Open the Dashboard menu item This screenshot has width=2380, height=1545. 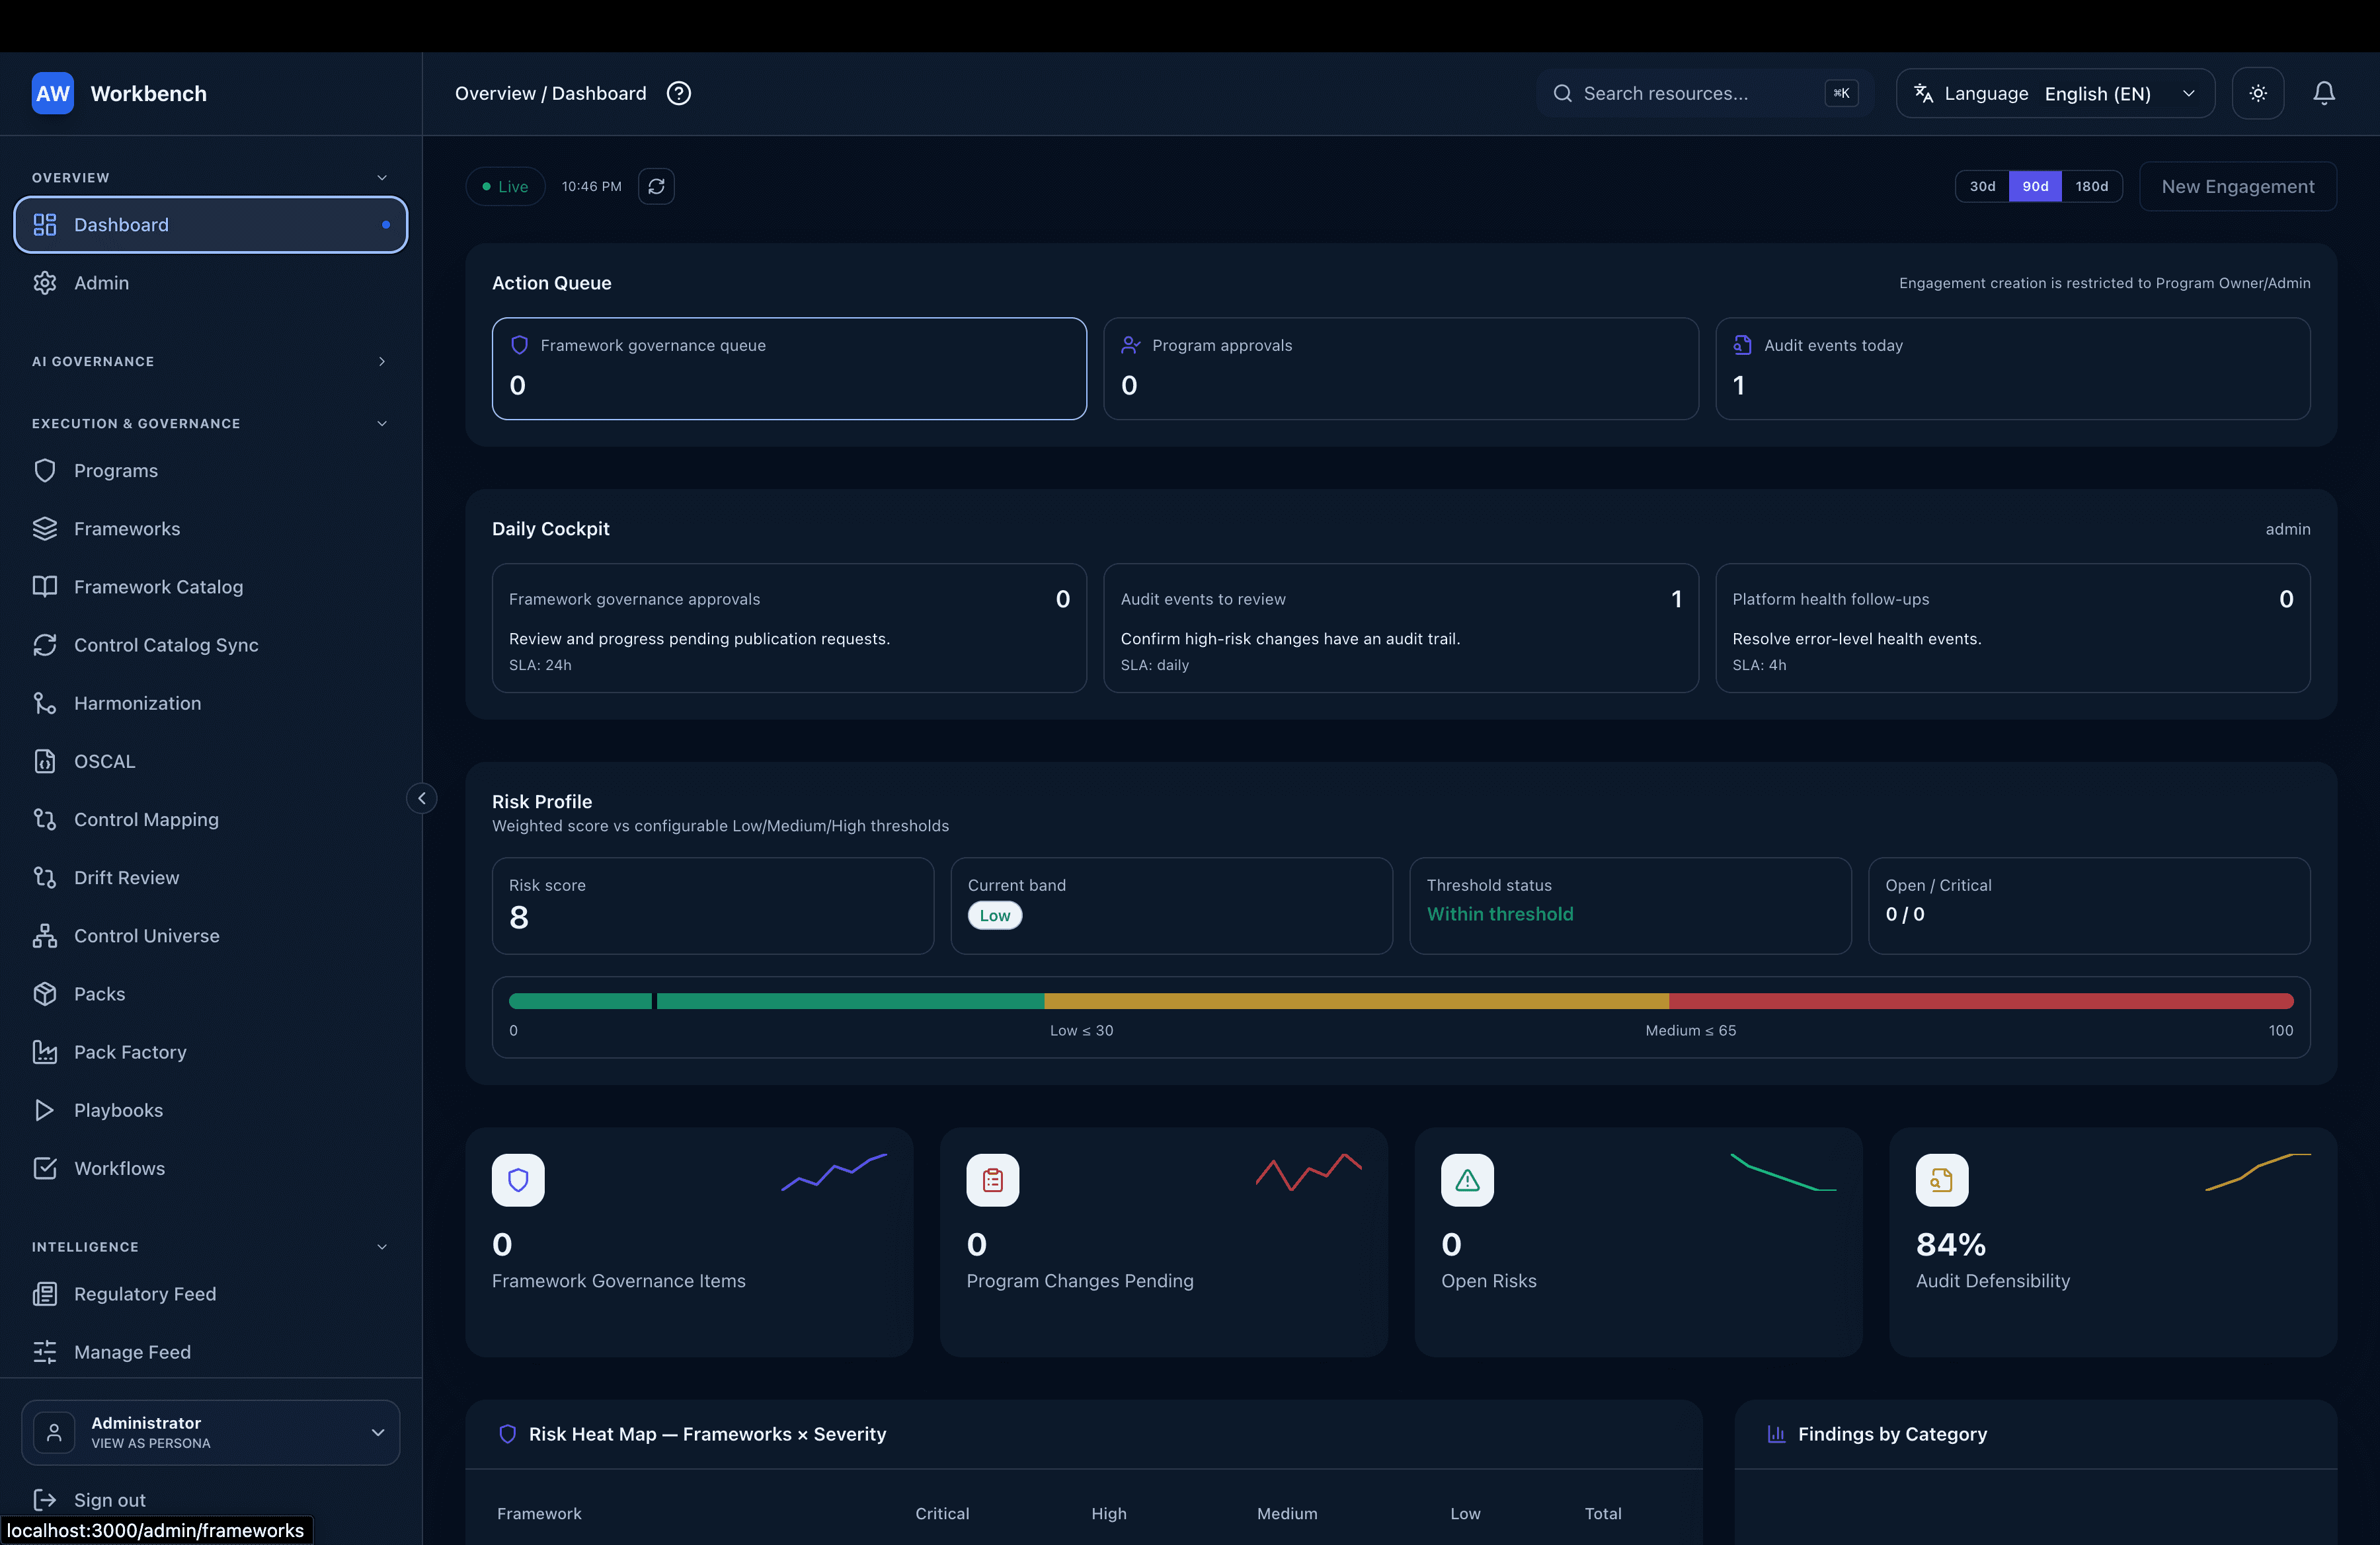tap(211, 225)
